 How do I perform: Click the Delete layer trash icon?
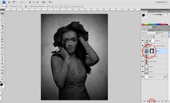pos(166,101)
